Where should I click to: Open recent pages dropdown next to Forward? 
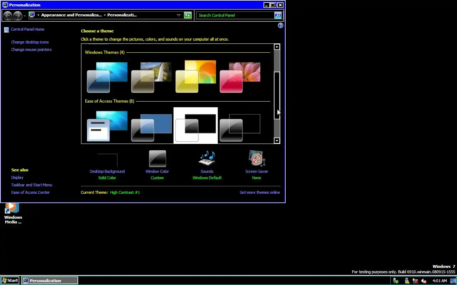[25, 16]
